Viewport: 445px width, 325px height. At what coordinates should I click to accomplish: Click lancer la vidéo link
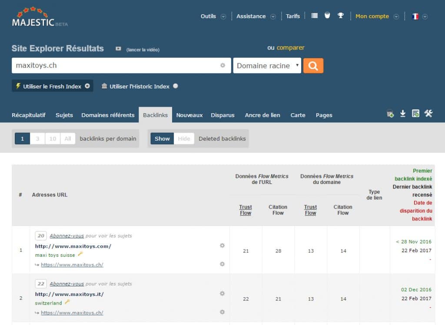(143, 49)
